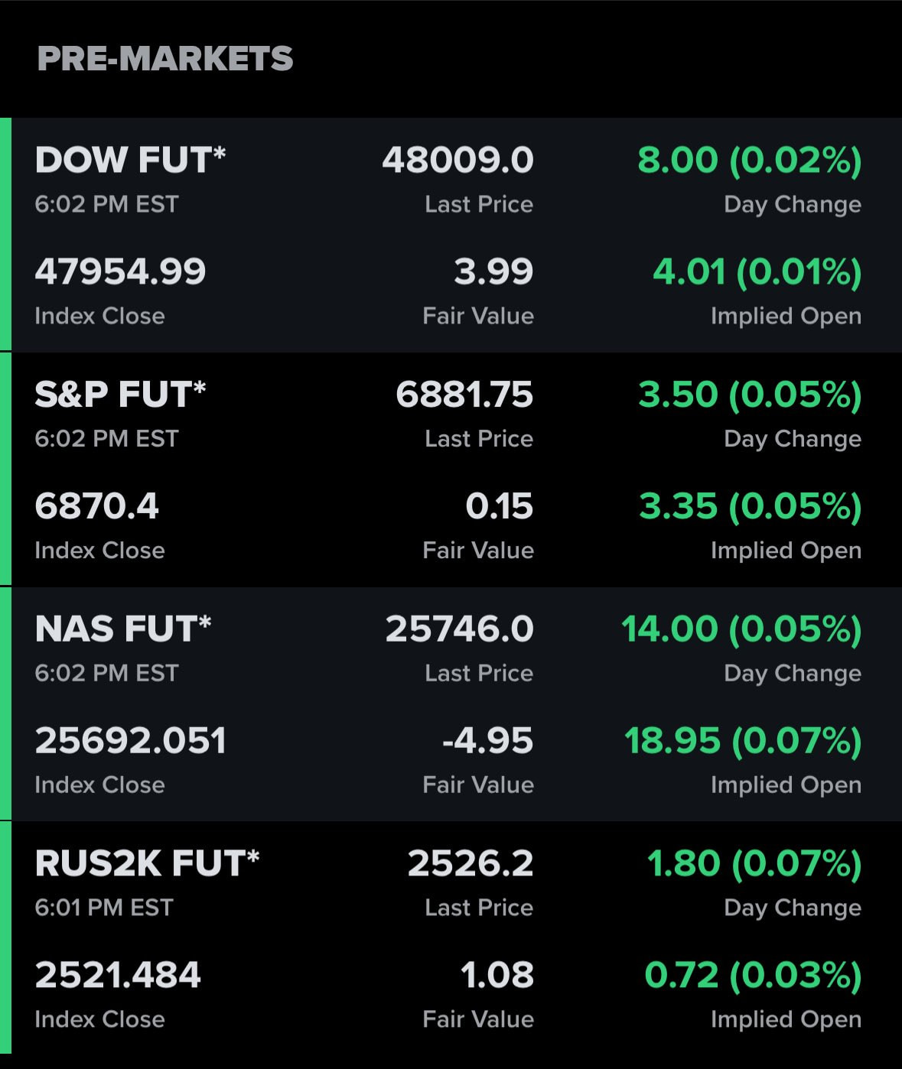Open the NAS FUT* futures row

pos(122,629)
